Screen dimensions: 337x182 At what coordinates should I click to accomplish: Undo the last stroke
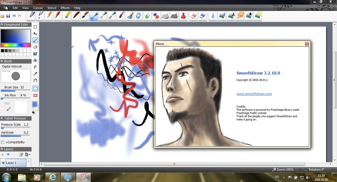tap(14, 16)
